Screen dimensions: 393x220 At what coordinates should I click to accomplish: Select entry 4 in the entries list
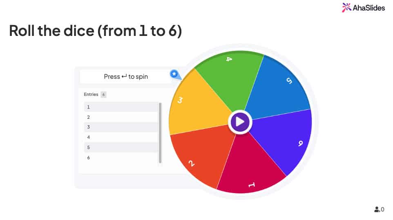[121, 137]
